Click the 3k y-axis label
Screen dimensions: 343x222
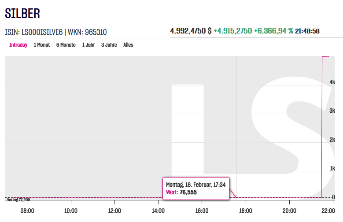tap(332, 111)
